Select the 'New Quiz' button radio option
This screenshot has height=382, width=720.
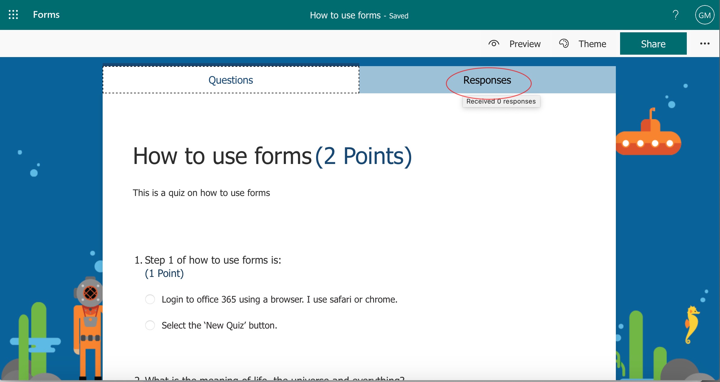[x=150, y=325]
